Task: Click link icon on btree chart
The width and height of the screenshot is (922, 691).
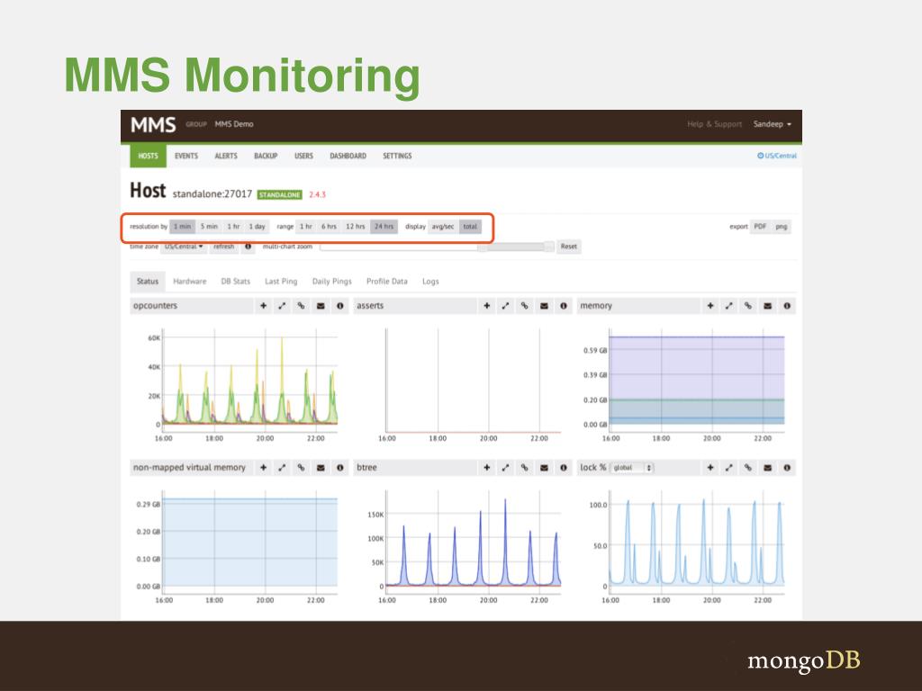Action: coord(525,468)
